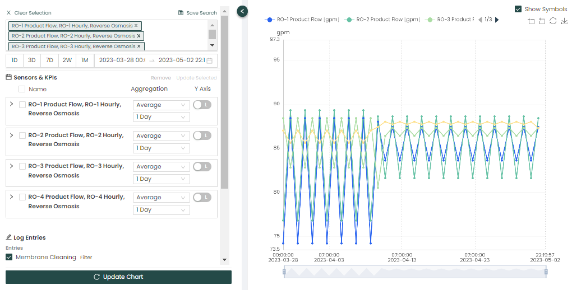This screenshot has width=572, height=290.
Task: Click the Update Chart button
Action: [x=118, y=277]
